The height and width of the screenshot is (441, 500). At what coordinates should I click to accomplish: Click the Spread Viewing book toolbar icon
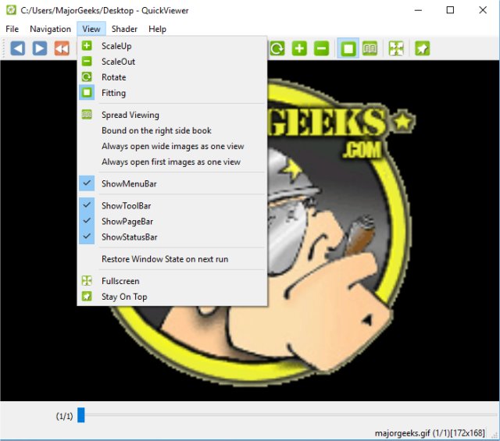pos(370,48)
